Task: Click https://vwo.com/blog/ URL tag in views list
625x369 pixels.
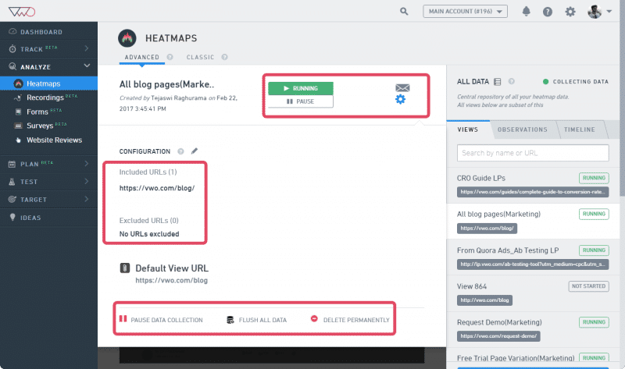Action: coord(487,228)
